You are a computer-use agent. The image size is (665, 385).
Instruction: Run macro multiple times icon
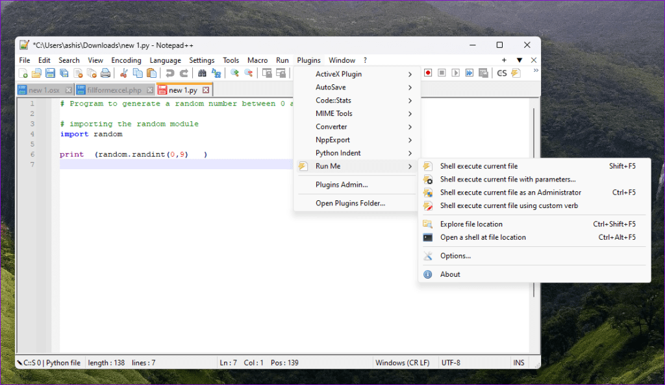pos(470,73)
